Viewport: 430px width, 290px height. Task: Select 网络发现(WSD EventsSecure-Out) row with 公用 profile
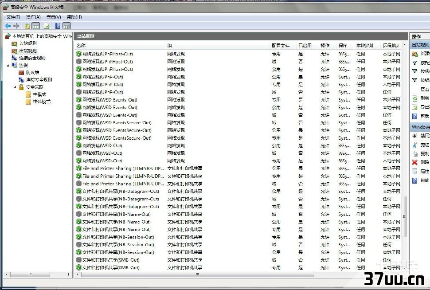pyautogui.click(x=238, y=130)
